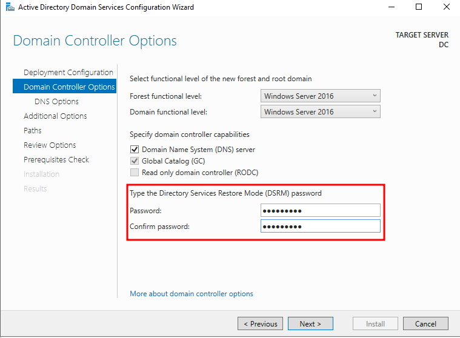Open Additional Options step
460x338 pixels.
pos(55,116)
